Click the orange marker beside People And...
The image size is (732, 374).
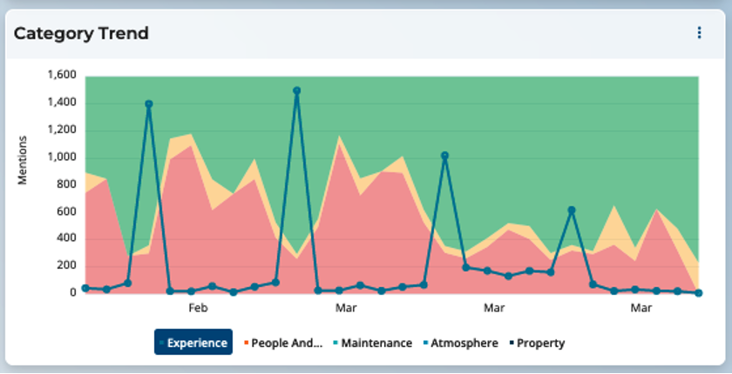point(247,343)
